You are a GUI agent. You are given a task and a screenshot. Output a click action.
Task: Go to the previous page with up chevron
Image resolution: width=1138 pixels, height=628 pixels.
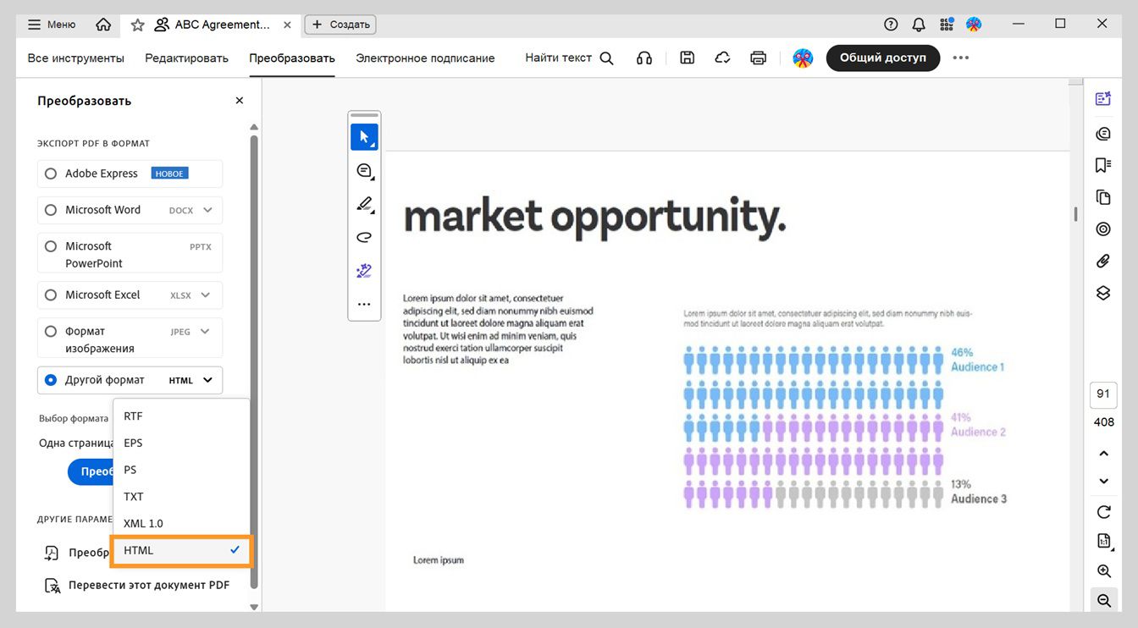click(1103, 454)
